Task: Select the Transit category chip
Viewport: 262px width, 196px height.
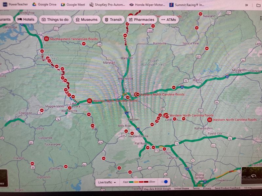Action: (113, 20)
